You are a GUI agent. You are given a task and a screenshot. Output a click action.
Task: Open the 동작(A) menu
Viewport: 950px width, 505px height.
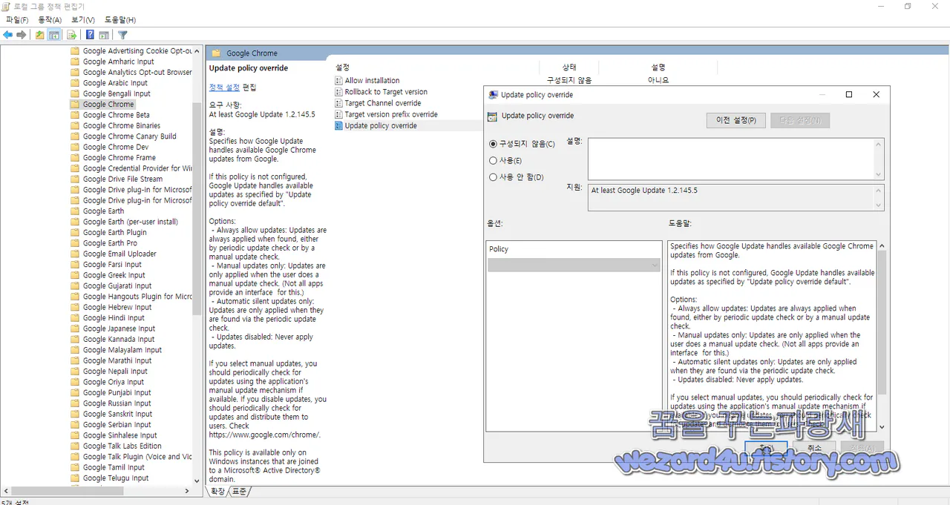[x=50, y=20]
